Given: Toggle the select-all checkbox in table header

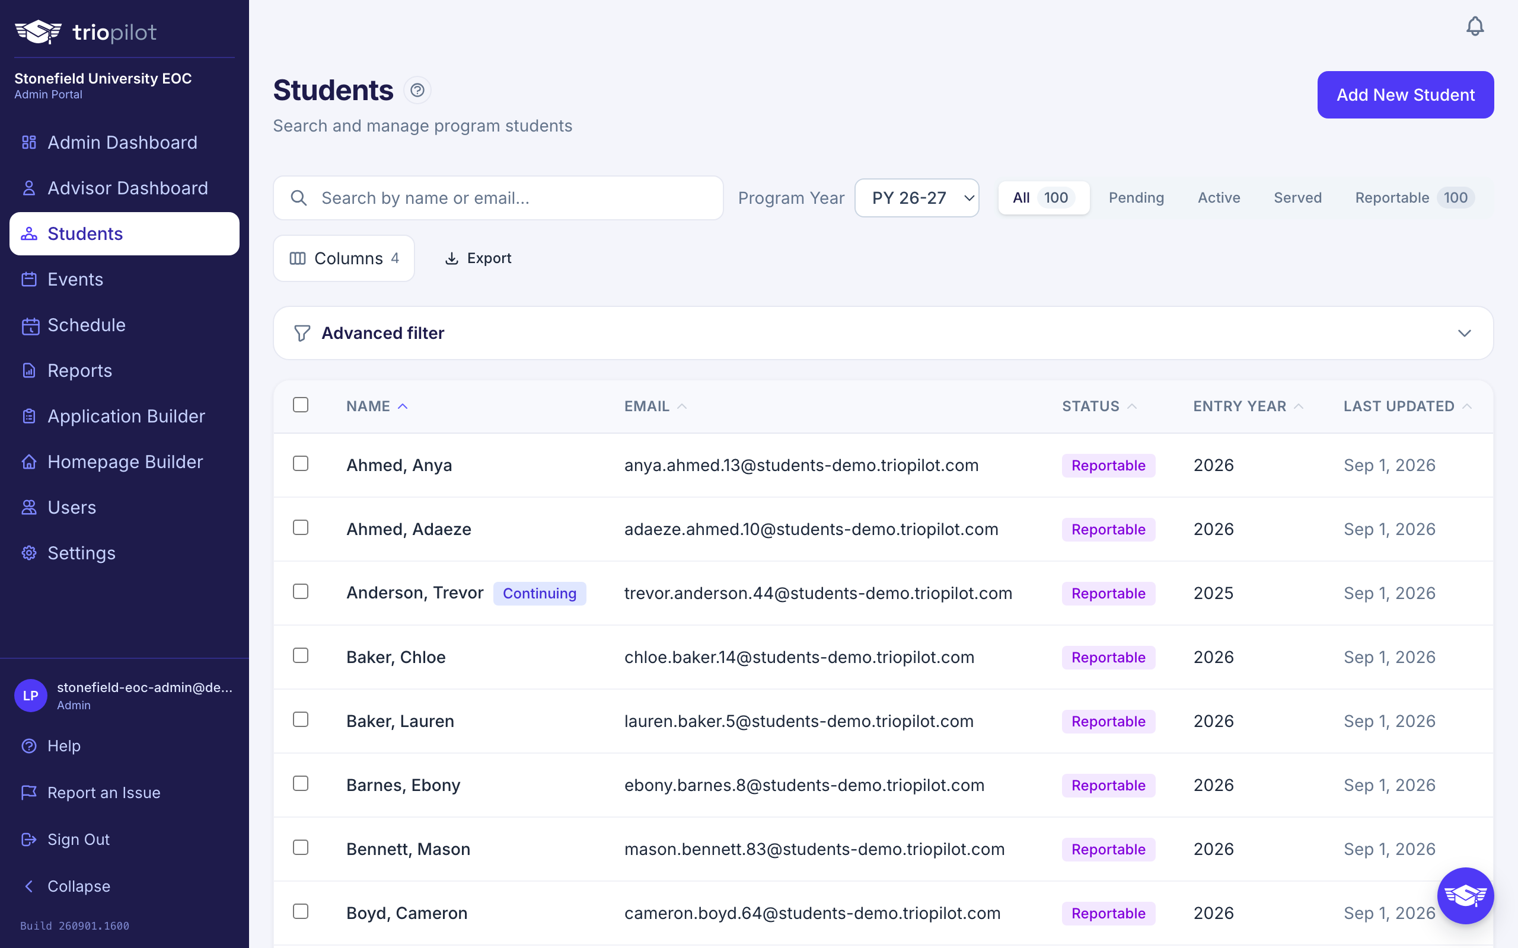Looking at the screenshot, I should [x=301, y=405].
